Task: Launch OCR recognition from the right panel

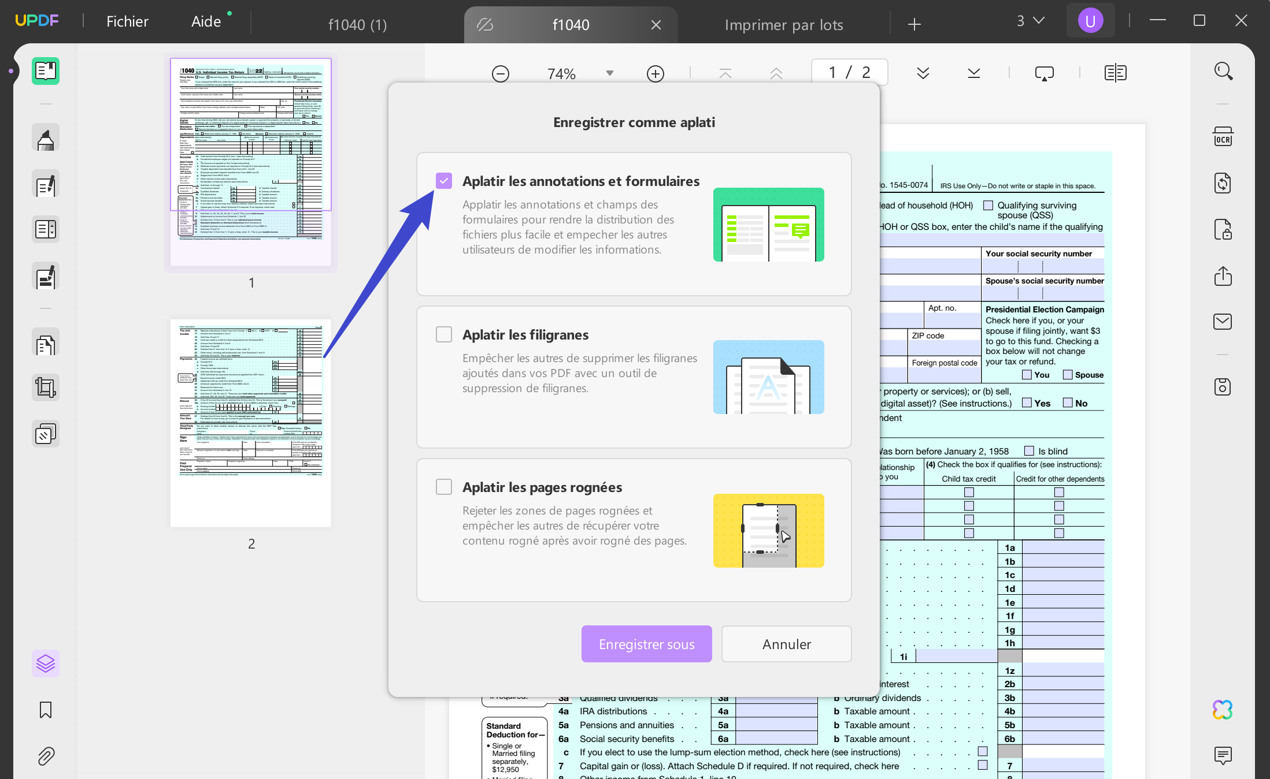Action: click(x=1223, y=136)
